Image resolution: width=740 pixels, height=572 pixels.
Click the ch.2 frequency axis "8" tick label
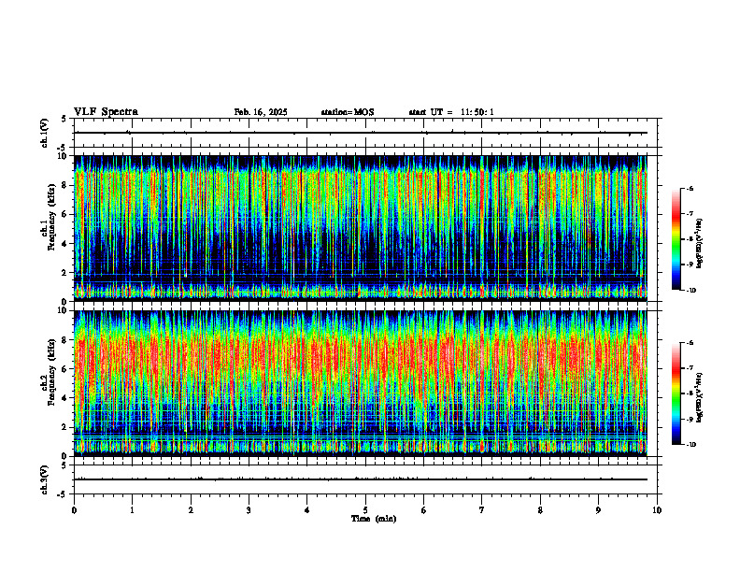point(65,340)
